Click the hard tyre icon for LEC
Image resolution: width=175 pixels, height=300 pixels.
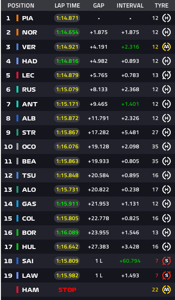(167, 75)
